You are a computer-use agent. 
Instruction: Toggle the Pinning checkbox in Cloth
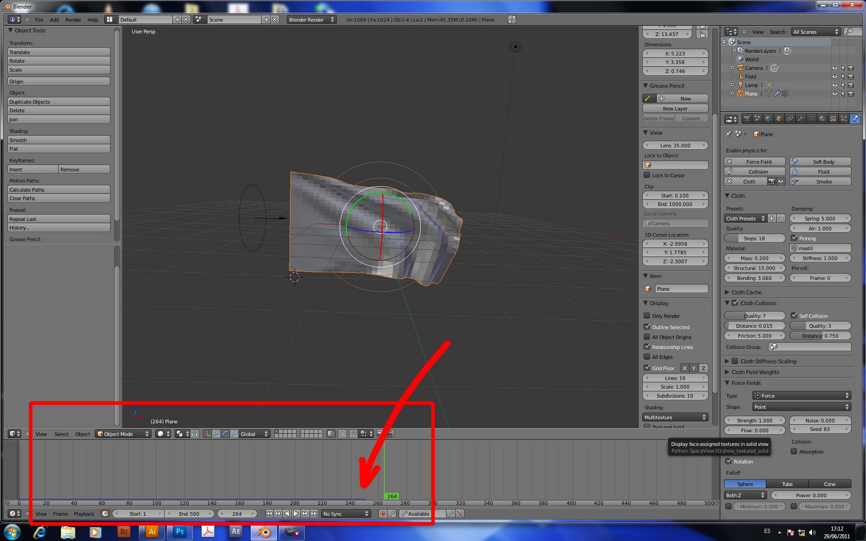(794, 238)
